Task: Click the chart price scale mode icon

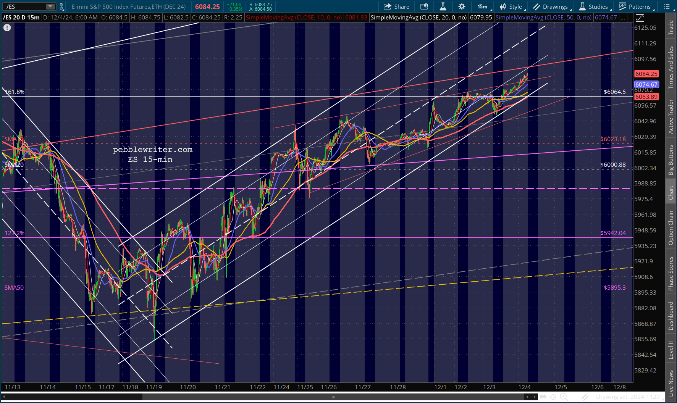Action: tap(640, 18)
